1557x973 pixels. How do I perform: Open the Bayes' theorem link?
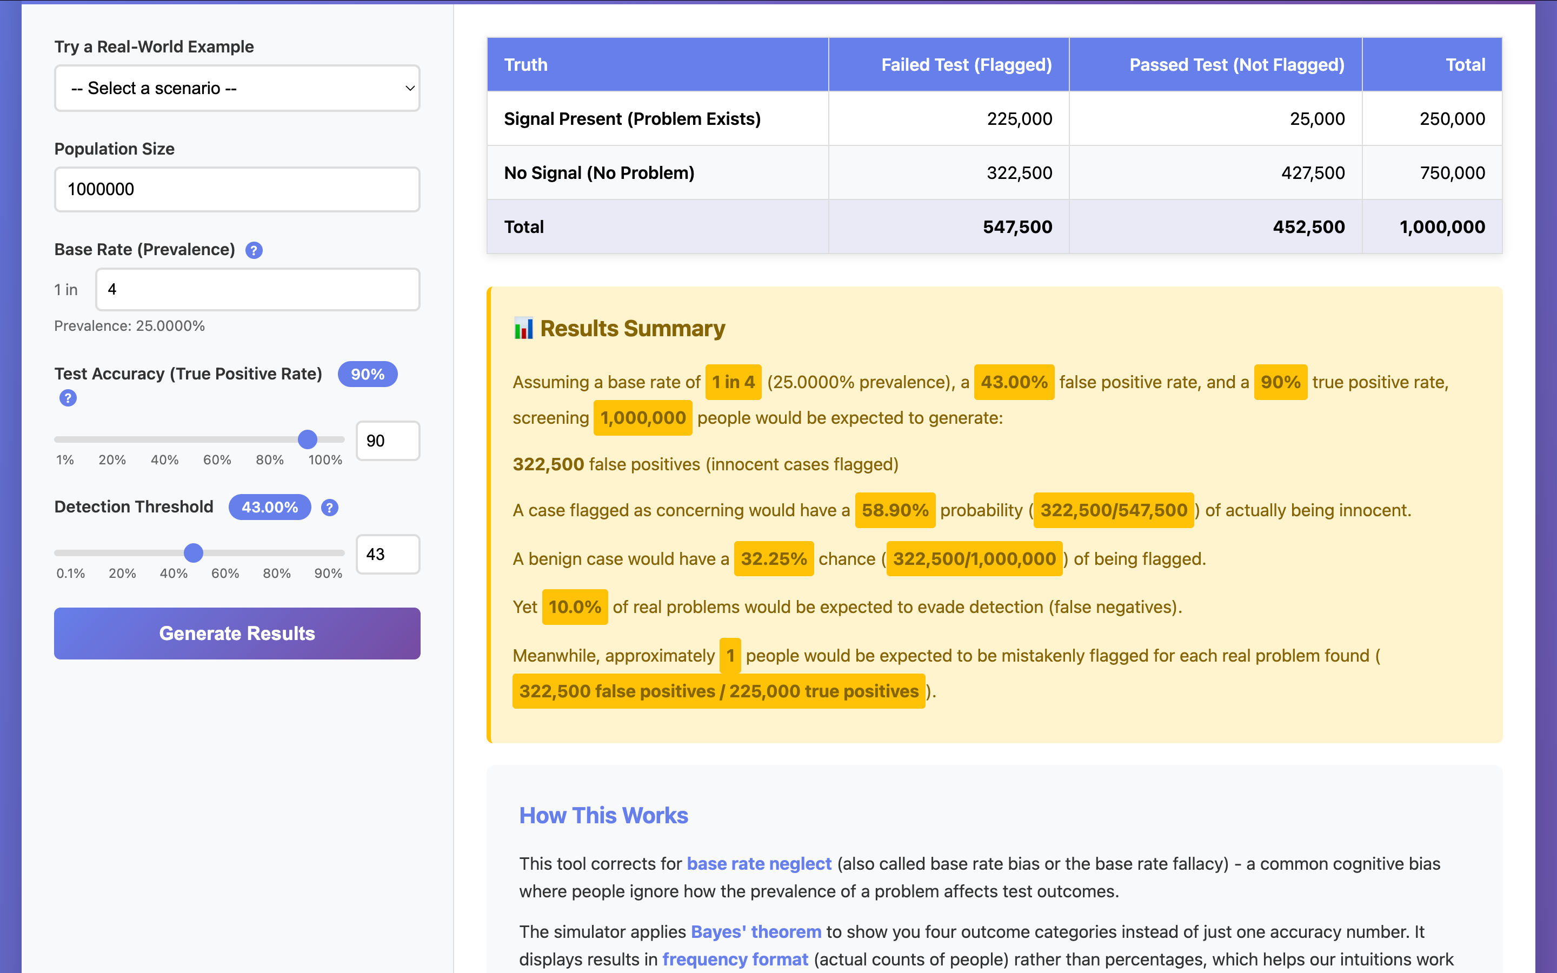(x=755, y=932)
